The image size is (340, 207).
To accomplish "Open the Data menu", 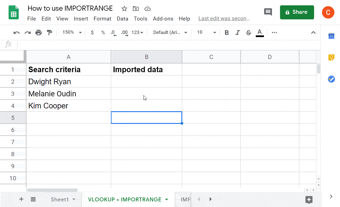I will (x=123, y=19).
